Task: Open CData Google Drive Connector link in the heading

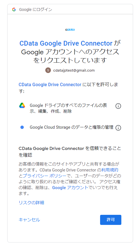Action: [x=66, y=43]
